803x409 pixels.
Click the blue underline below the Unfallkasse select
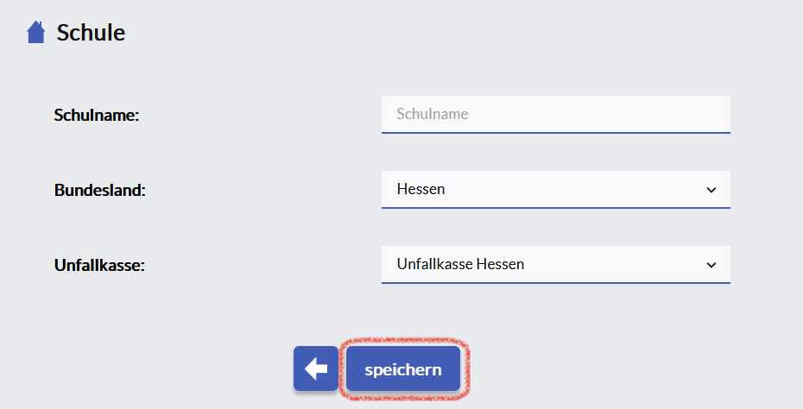pyautogui.click(x=555, y=282)
